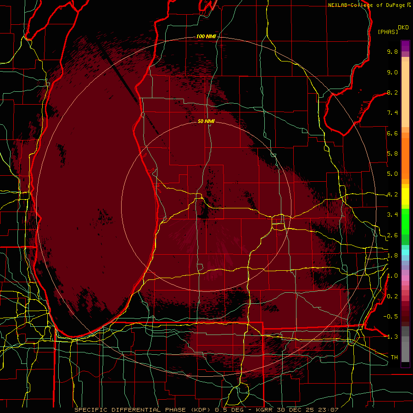Click the 2.6 legend value
The width and height of the screenshot is (413, 413).
click(x=392, y=235)
